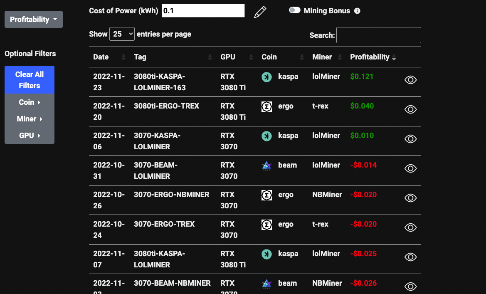
Task: Sort table by Date column header
Action: [101, 57]
